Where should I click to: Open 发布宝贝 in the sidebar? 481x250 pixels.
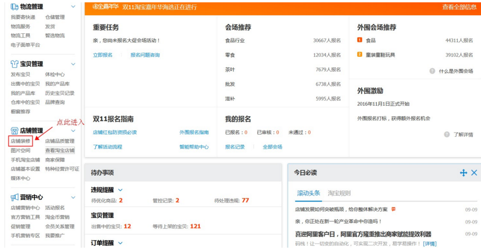pos(20,74)
